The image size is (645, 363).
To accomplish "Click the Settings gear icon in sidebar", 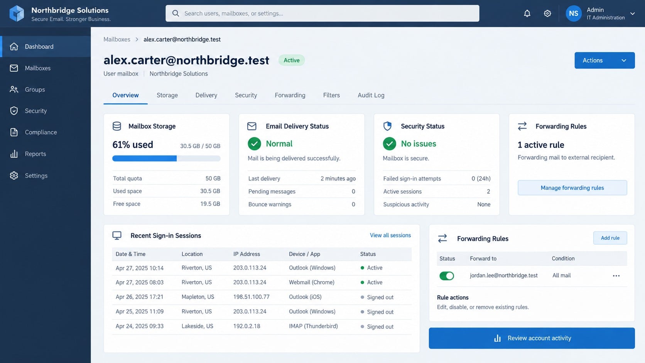I will [x=14, y=176].
